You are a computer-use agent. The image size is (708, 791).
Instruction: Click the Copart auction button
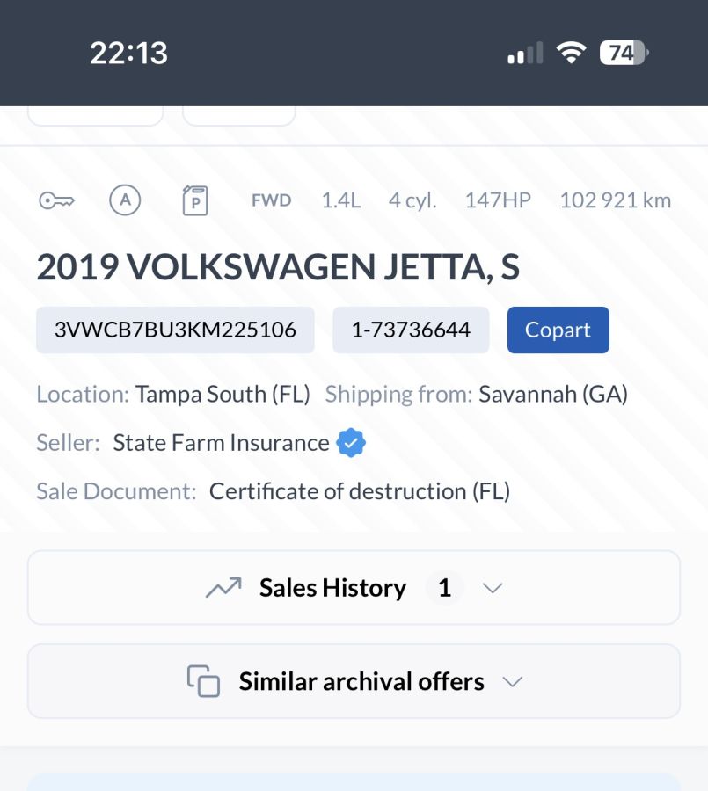(x=558, y=330)
